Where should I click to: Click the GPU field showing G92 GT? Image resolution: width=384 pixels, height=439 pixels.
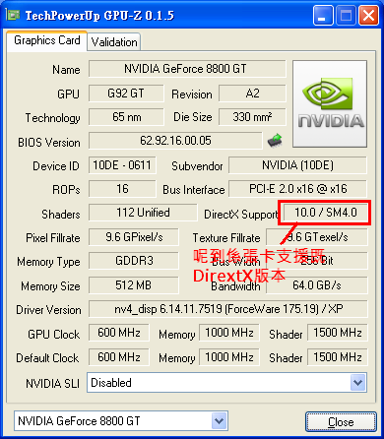(126, 94)
